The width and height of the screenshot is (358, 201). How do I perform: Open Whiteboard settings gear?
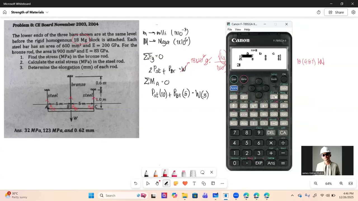tap(353, 12)
